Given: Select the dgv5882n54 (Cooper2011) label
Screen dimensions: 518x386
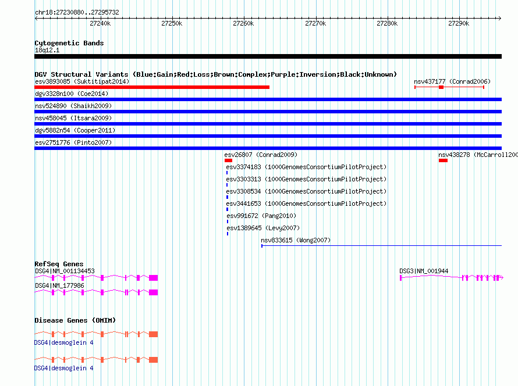Looking at the screenshot, I should click(75, 130).
